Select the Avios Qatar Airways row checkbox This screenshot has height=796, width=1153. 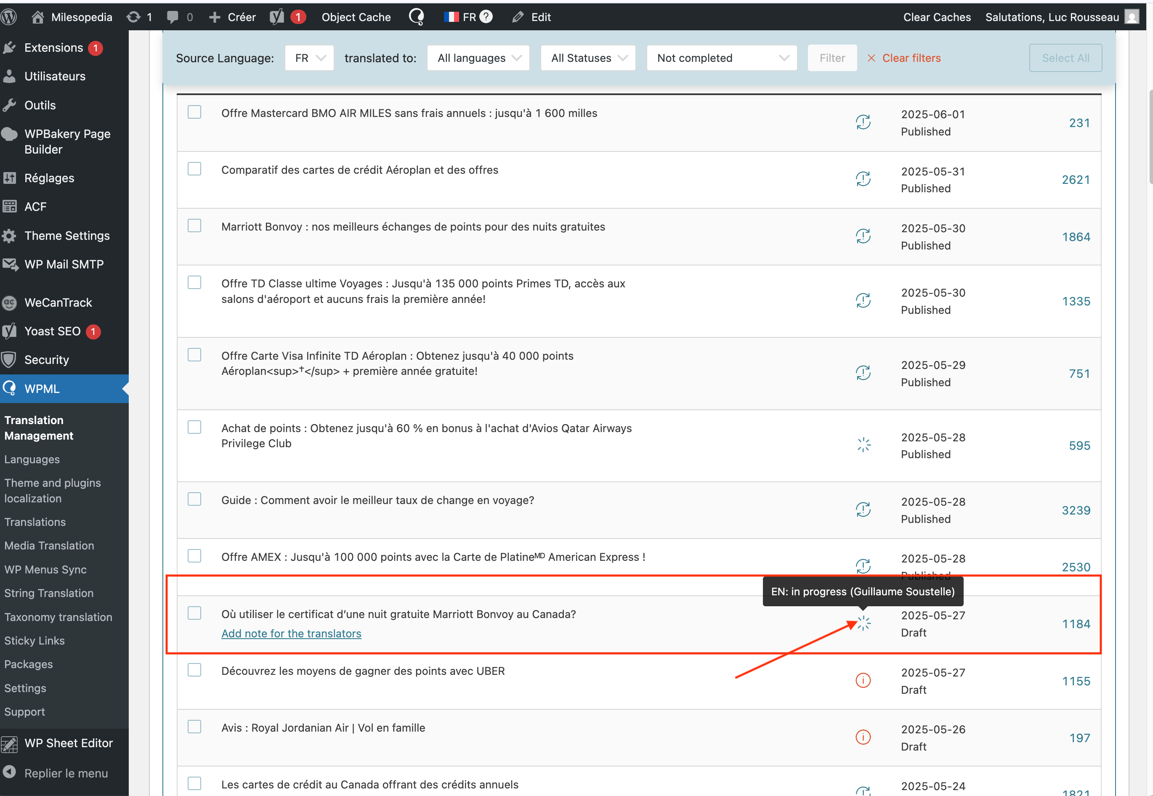pyautogui.click(x=194, y=427)
